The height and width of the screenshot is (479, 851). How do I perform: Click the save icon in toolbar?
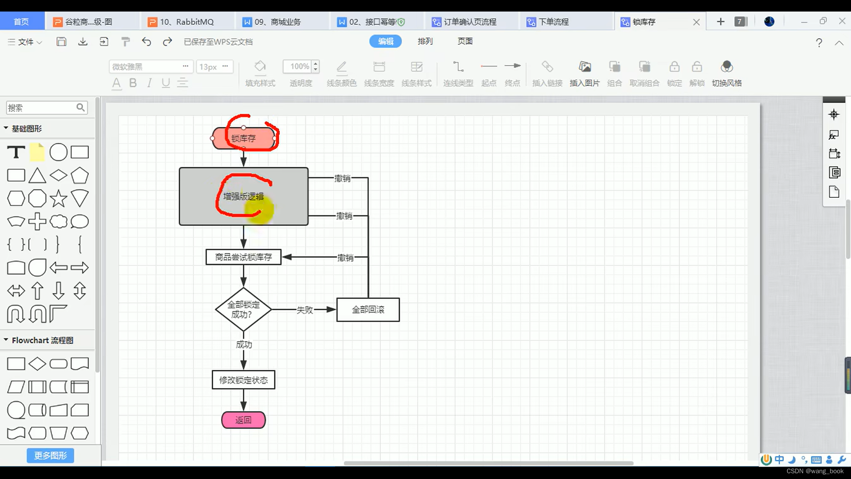pyautogui.click(x=61, y=42)
